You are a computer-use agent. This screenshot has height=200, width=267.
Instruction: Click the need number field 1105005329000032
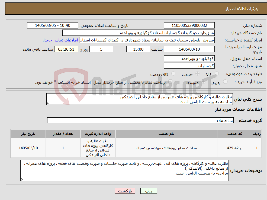click(189, 25)
